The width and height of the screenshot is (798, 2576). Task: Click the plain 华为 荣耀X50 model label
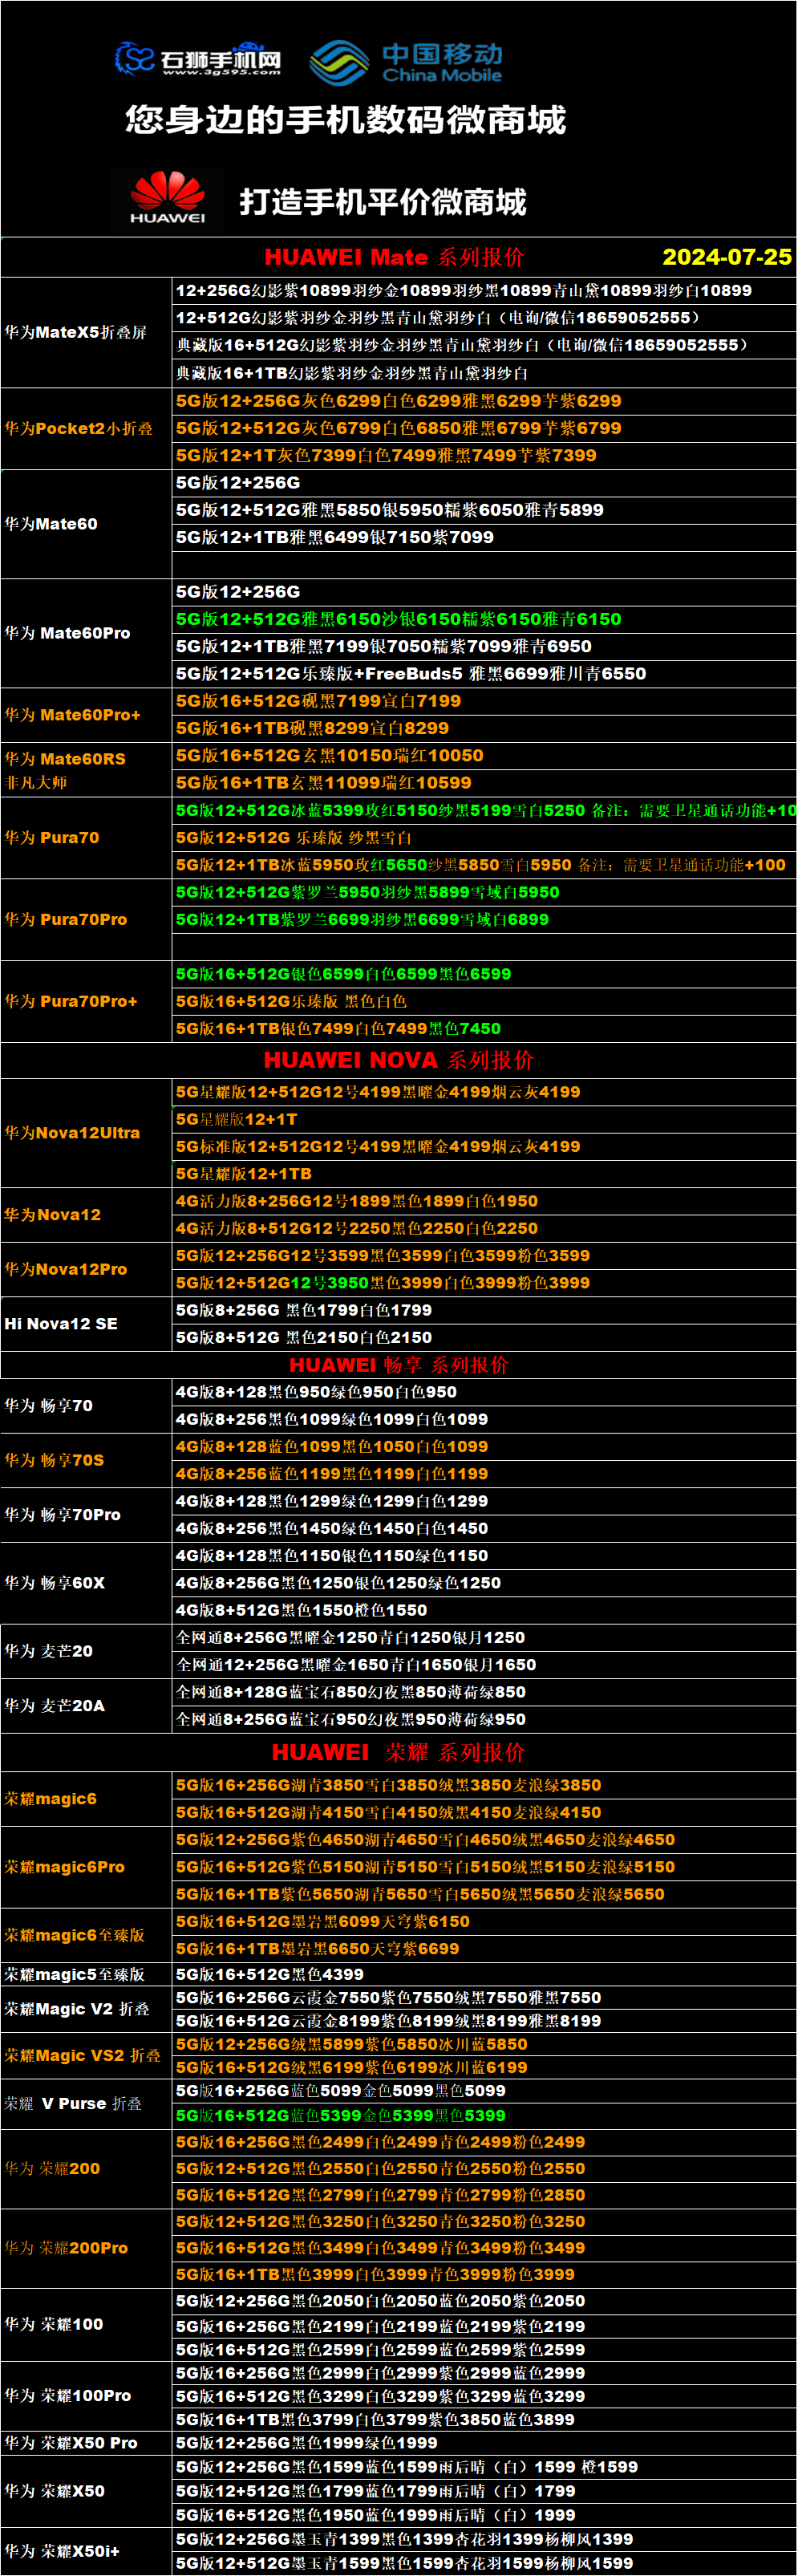click(54, 2491)
